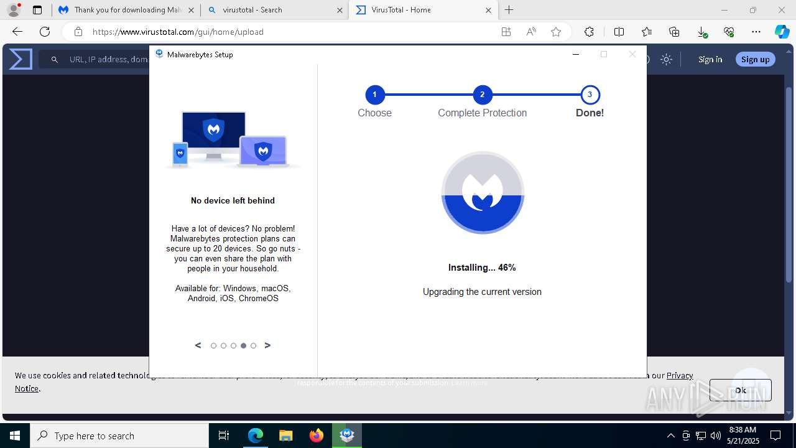
Task: Select the VirusTotal - Home tab
Action: pyautogui.click(x=423, y=10)
